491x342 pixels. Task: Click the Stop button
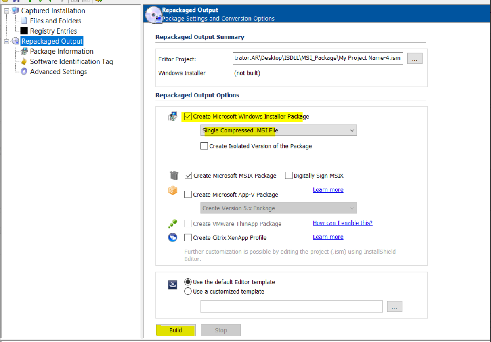pyautogui.click(x=221, y=330)
